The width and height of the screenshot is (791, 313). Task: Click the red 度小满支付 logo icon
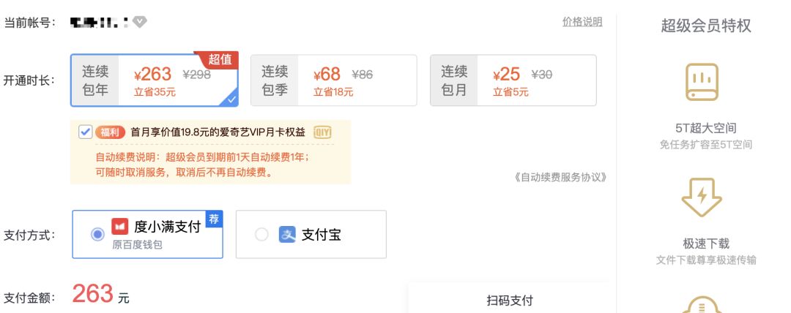point(119,227)
